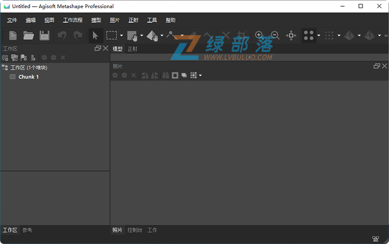Image resolution: width=389 pixels, height=244 pixels.
Task: Switch to the 参考 bottom tab
Action: 27,230
